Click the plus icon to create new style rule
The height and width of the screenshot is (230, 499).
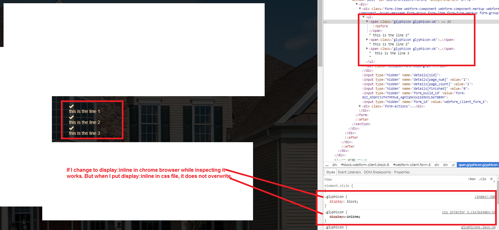492,179
